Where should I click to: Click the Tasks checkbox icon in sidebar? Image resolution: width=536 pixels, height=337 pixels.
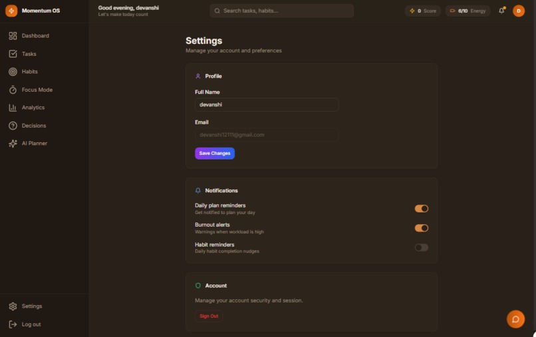13,54
